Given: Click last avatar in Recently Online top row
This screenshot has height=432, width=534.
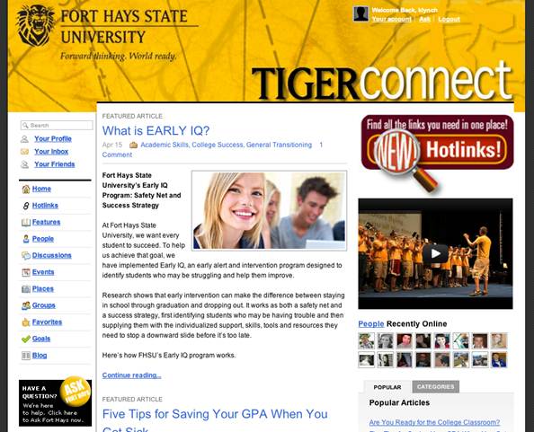Looking at the screenshot, I should tap(499, 340).
